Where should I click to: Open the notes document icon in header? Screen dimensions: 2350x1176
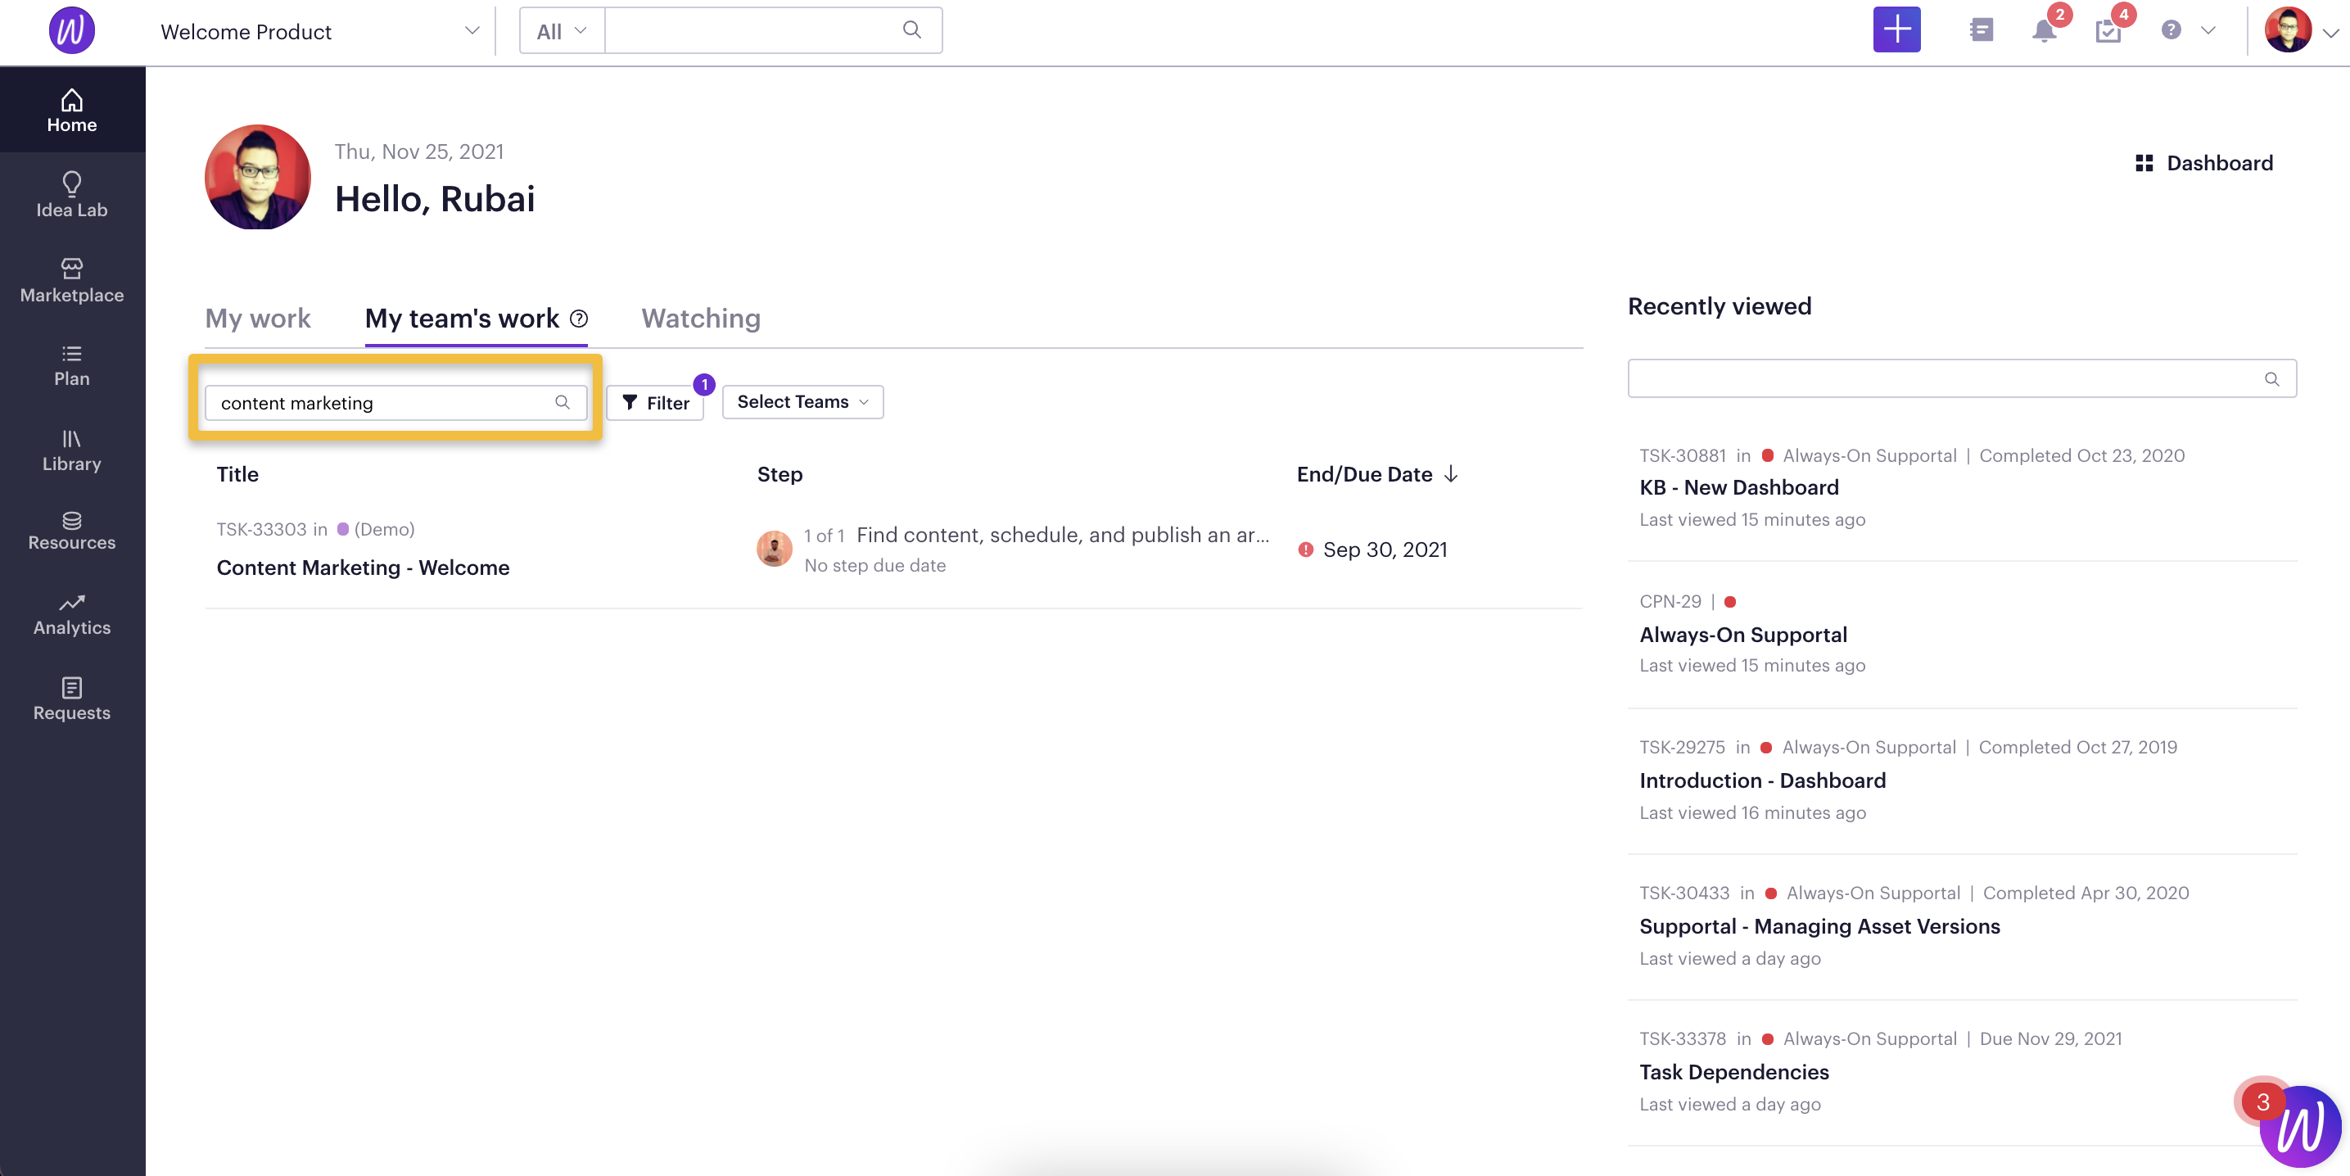tap(1981, 30)
